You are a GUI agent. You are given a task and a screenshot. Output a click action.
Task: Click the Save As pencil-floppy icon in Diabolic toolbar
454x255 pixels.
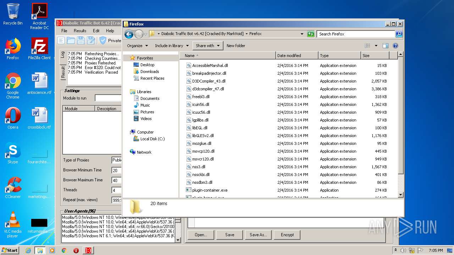click(91, 40)
